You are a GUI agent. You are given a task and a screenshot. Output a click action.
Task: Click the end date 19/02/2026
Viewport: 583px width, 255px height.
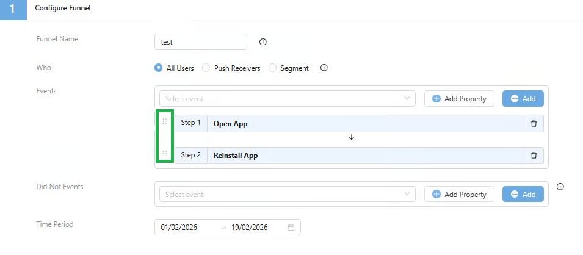tap(249, 228)
